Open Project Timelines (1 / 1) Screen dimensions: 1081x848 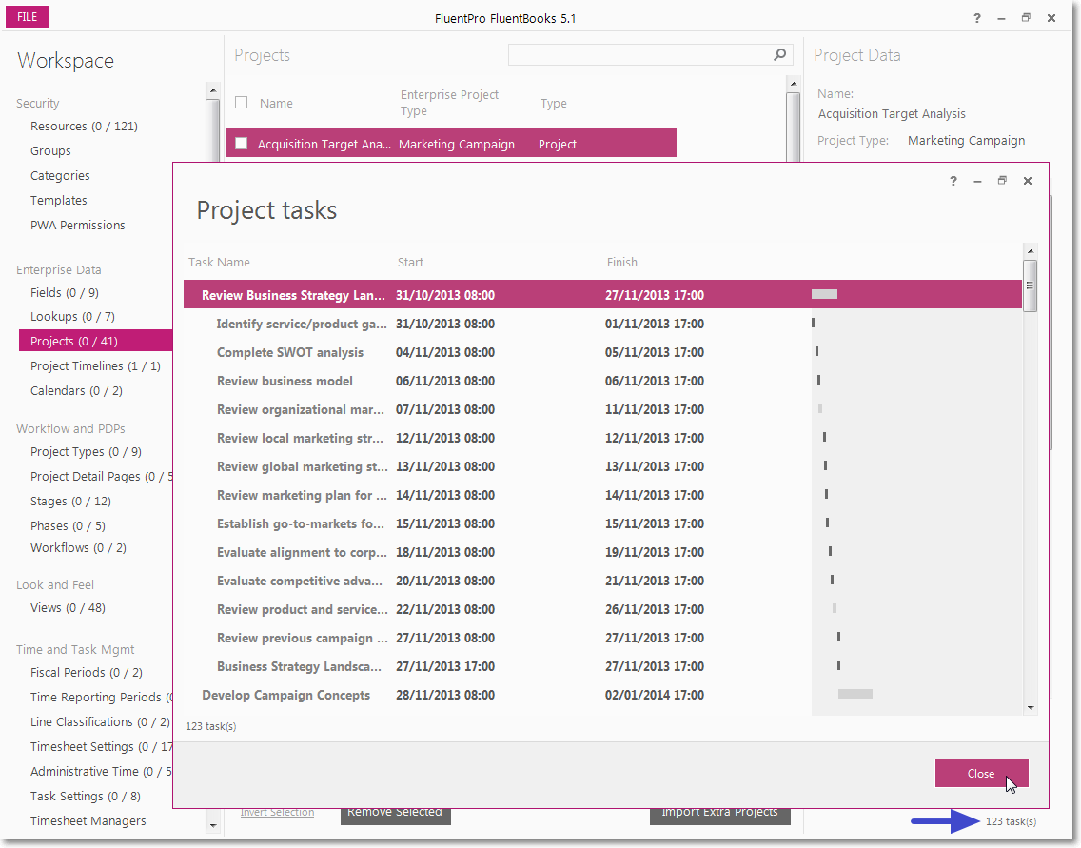(95, 366)
